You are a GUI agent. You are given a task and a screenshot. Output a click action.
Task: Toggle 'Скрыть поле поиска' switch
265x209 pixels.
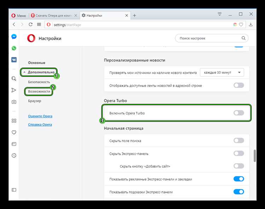(x=238, y=141)
